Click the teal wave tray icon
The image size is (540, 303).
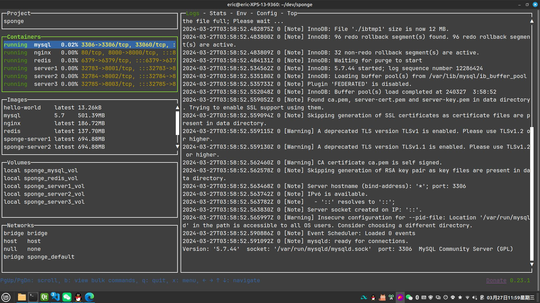[x=364, y=297]
